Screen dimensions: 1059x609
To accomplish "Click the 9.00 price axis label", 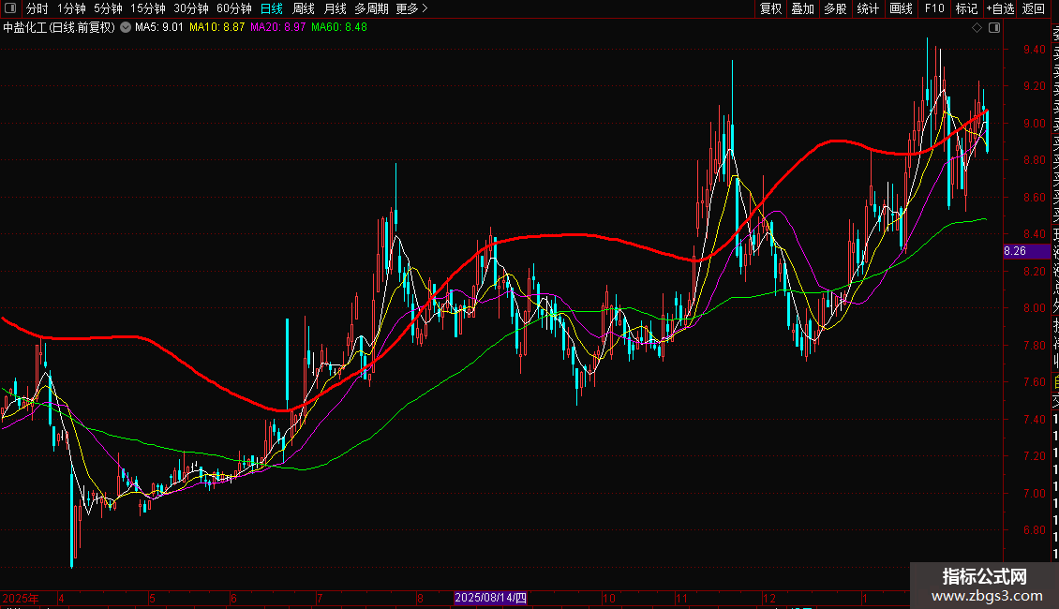I will (x=1034, y=124).
